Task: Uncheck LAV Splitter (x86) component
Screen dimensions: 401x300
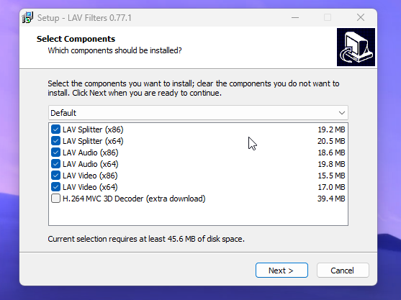Action: 55,129
